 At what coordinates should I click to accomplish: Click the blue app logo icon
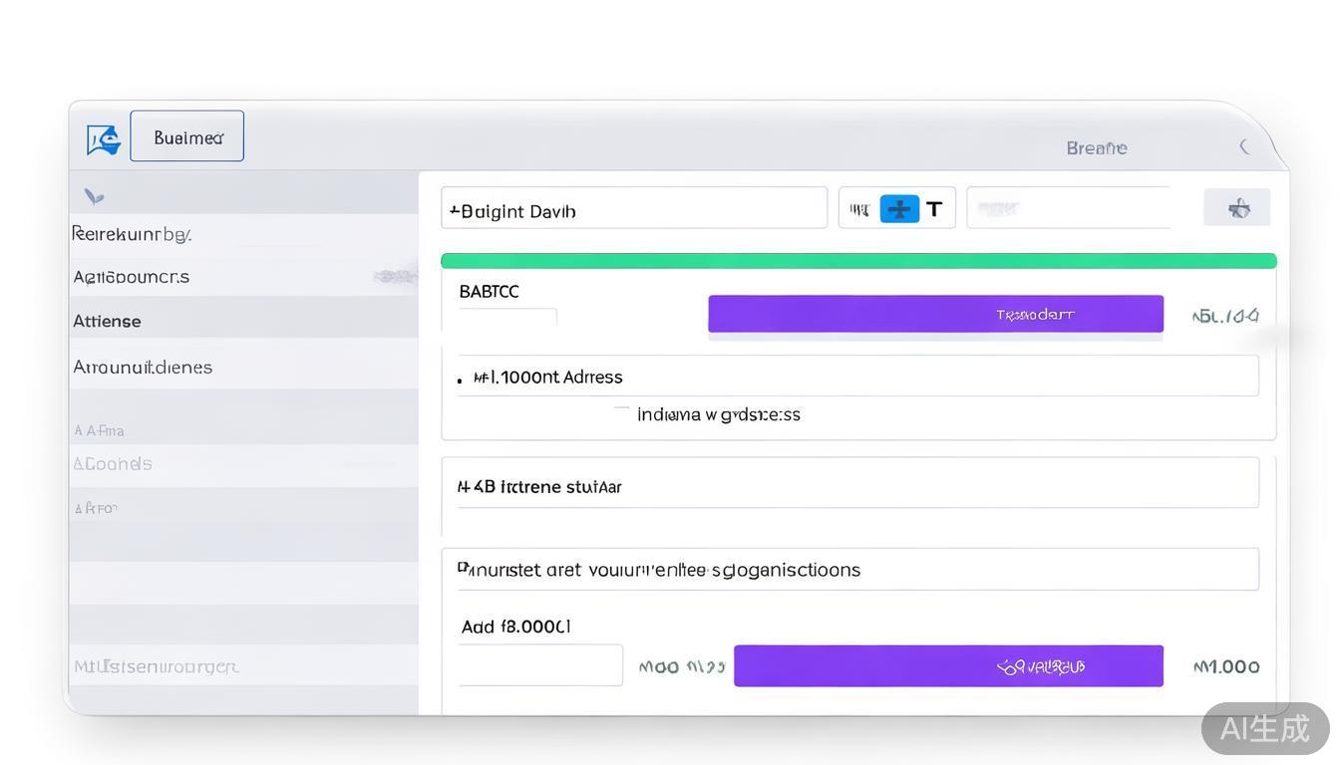pyautogui.click(x=104, y=139)
